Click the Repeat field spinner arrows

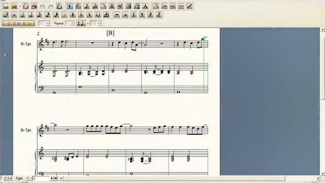73,23
